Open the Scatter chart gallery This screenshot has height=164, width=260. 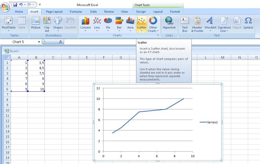(141, 24)
